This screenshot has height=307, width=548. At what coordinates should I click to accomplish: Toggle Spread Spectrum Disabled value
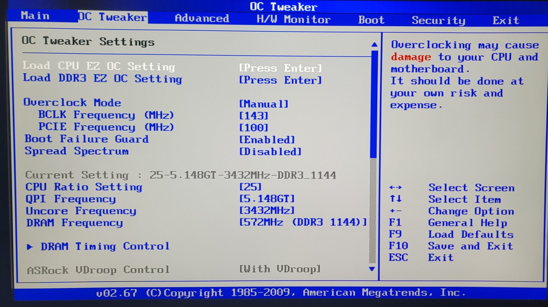(x=270, y=152)
